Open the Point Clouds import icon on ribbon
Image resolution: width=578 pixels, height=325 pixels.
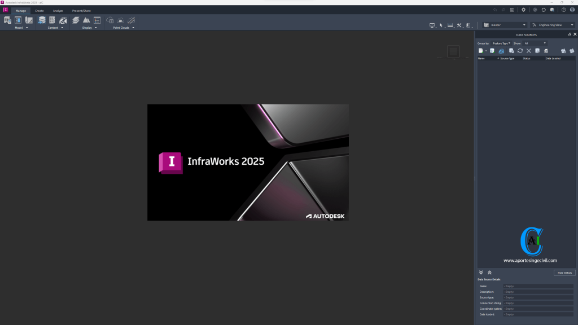point(110,20)
